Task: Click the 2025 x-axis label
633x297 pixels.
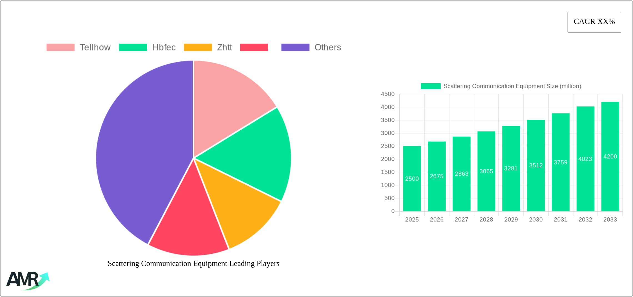Action: (x=412, y=220)
